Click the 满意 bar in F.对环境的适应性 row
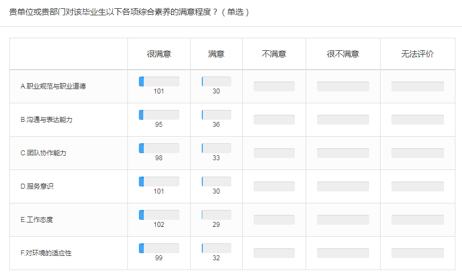The height and width of the screenshot is (275, 462). [217, 248]
